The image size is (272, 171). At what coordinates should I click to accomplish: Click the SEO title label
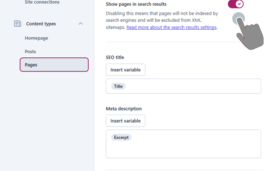point(115,57)
